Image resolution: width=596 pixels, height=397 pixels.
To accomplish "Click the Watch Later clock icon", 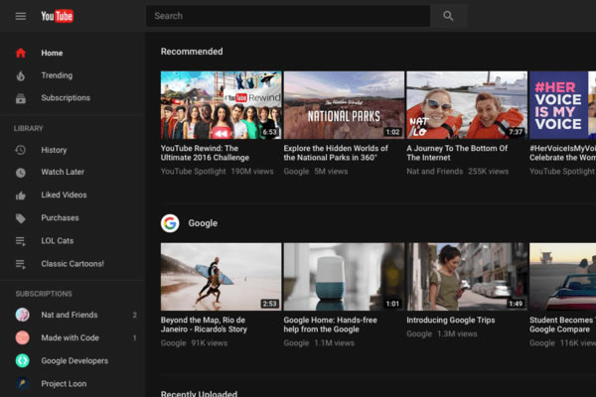I will point(21,173).
